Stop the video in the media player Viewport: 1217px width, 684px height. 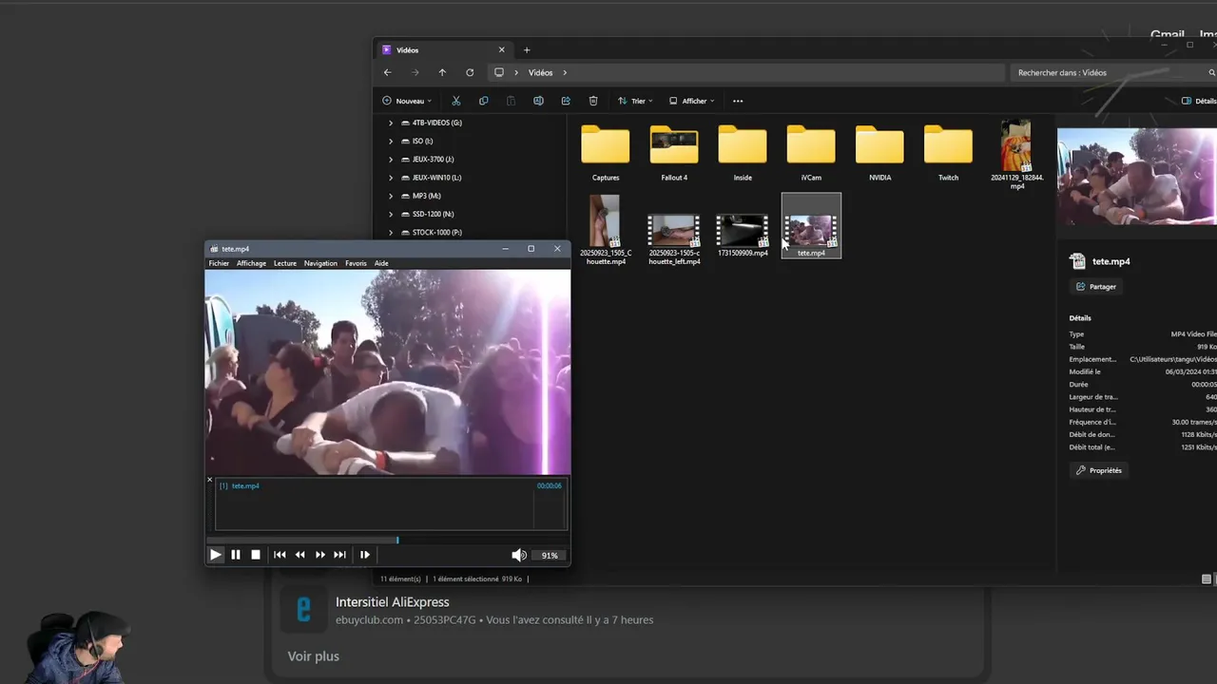[256, 555]
